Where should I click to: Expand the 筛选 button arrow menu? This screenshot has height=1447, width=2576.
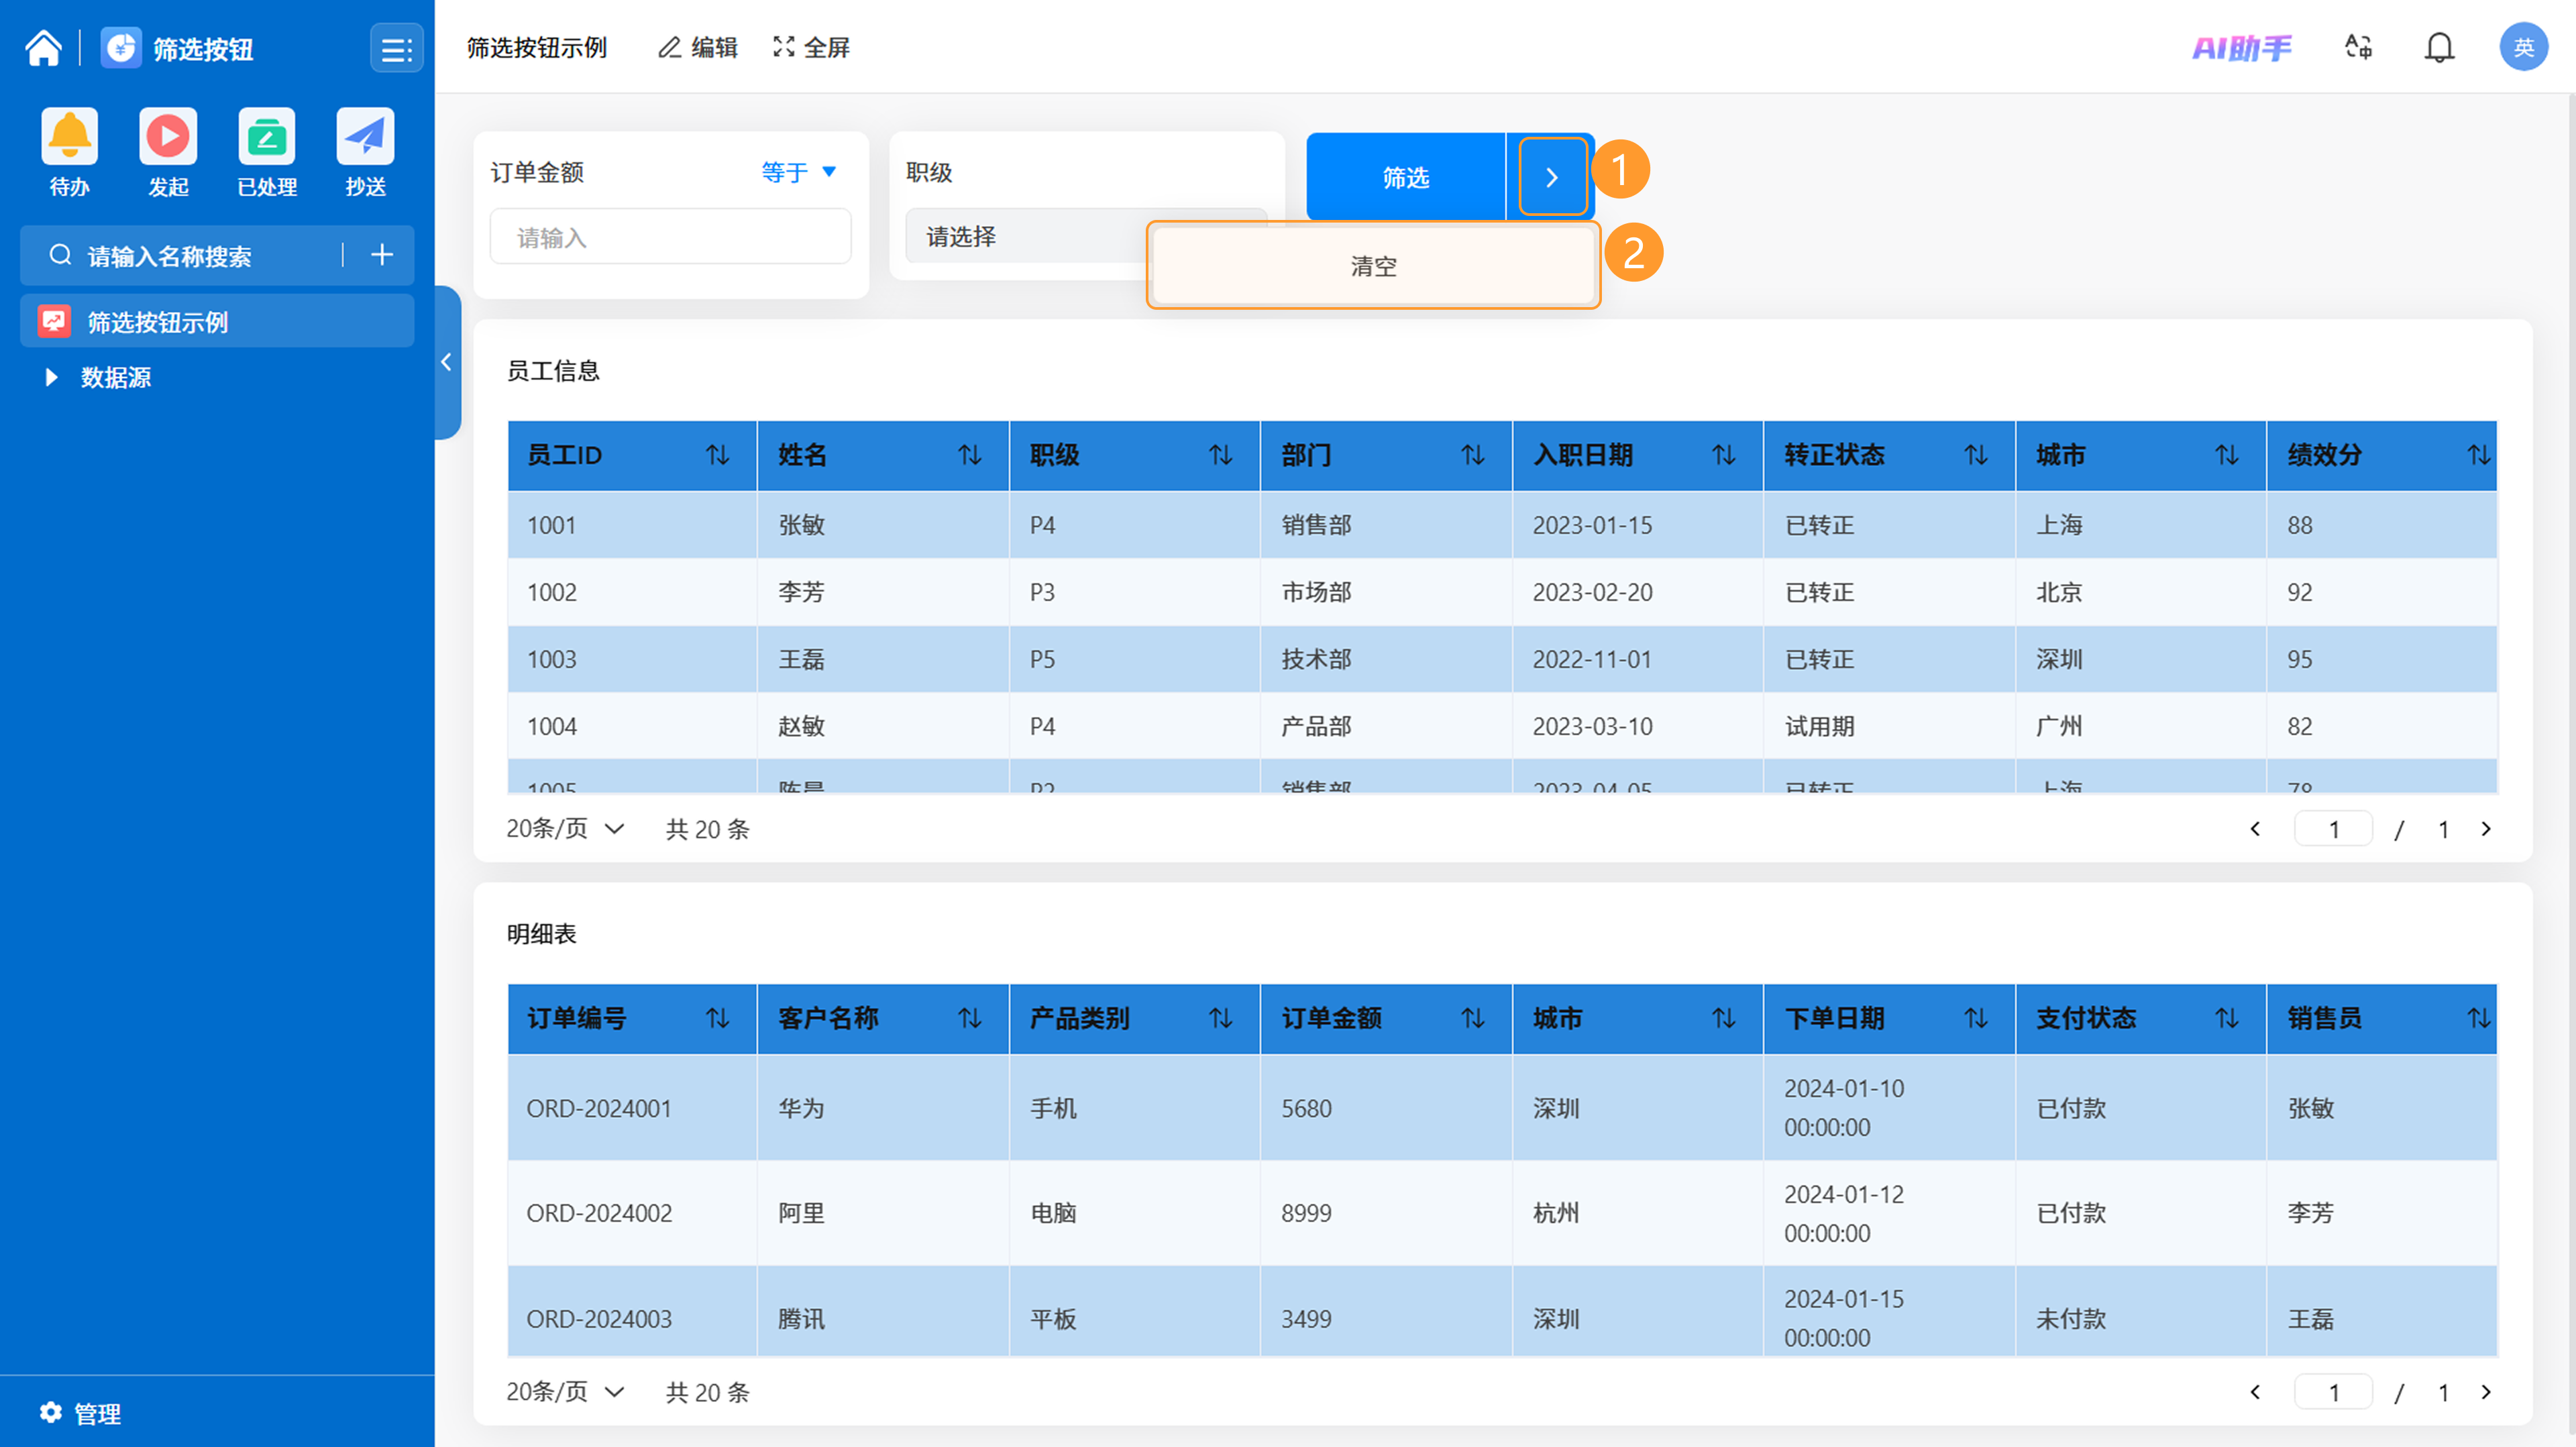1551,177
